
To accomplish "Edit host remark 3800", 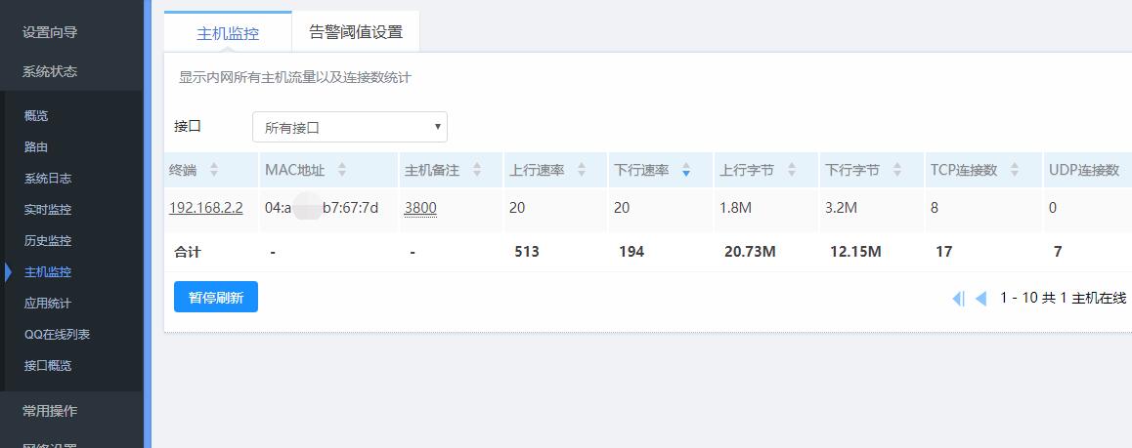I will pyautogui.click(x=420, y=208).
